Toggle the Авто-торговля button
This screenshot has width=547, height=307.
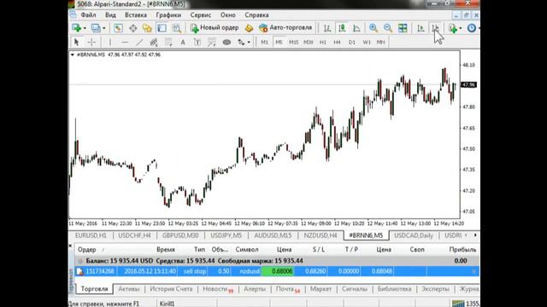pos(285,28)
